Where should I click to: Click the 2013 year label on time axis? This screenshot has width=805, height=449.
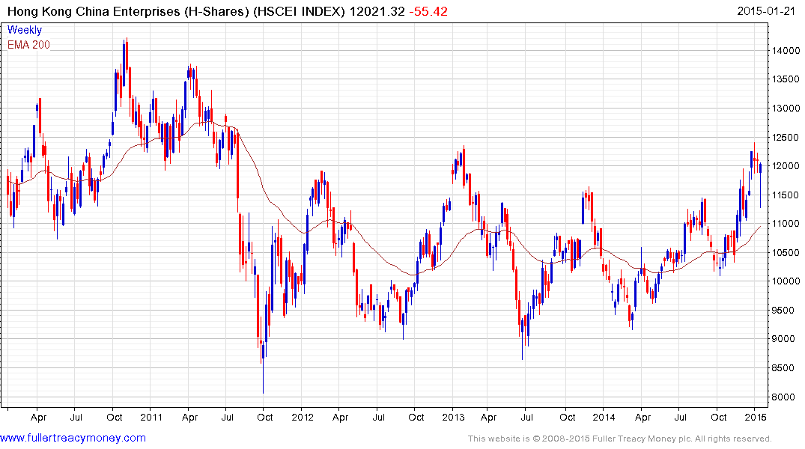pyautogui.click(x=453, y=417)
